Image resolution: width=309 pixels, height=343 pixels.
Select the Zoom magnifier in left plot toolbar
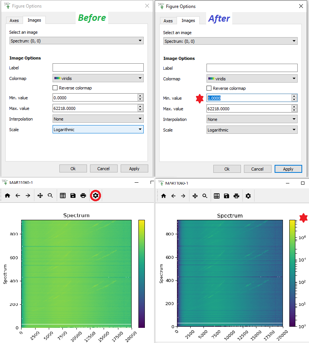[50, 196]
